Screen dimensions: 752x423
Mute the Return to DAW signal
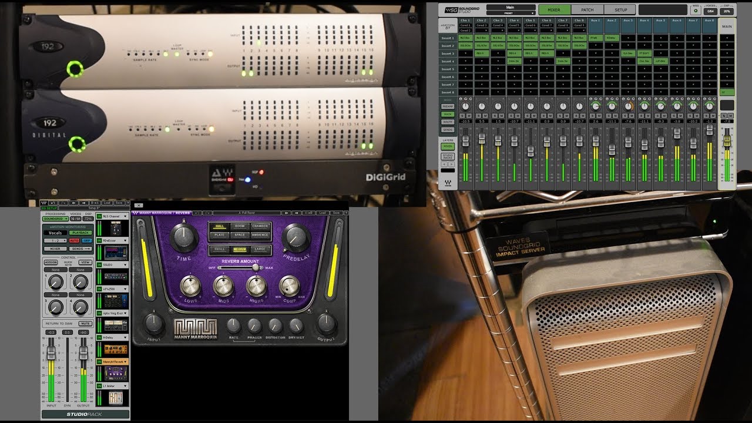click(x=85, y=323)
